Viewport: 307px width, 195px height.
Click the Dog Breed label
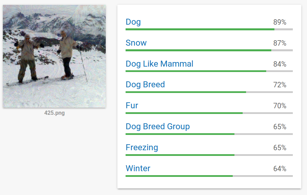pos(145,85)
